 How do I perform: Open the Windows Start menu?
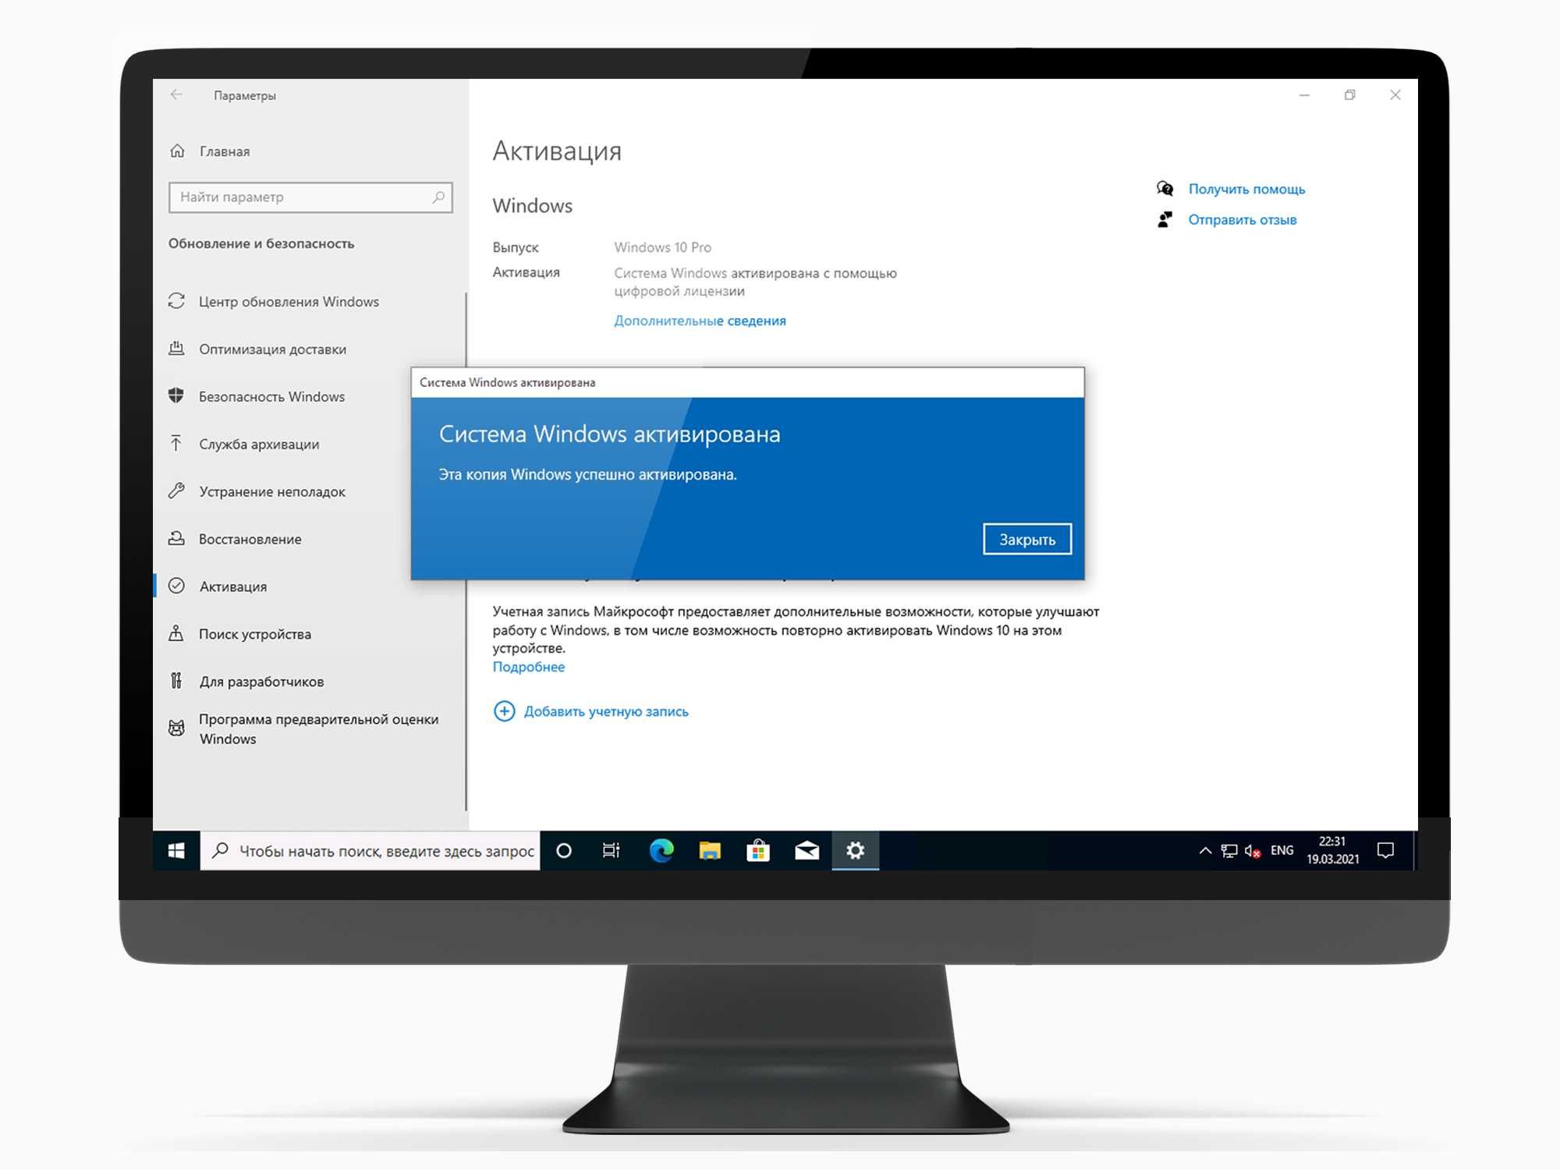point(176,850)
